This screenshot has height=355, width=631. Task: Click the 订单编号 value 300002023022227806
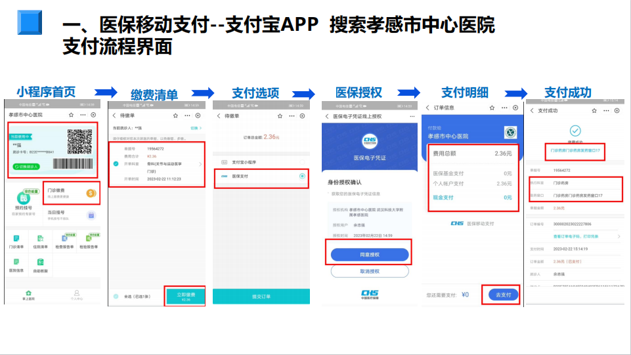(573, 224)
